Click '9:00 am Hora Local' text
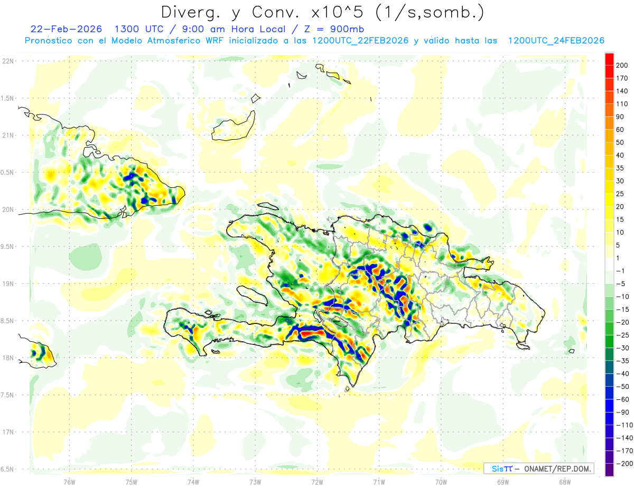Screen dimensions: 634x489 coord(234,28)
